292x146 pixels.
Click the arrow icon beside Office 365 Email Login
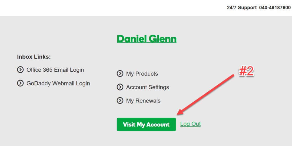click(x=20, y=70)
